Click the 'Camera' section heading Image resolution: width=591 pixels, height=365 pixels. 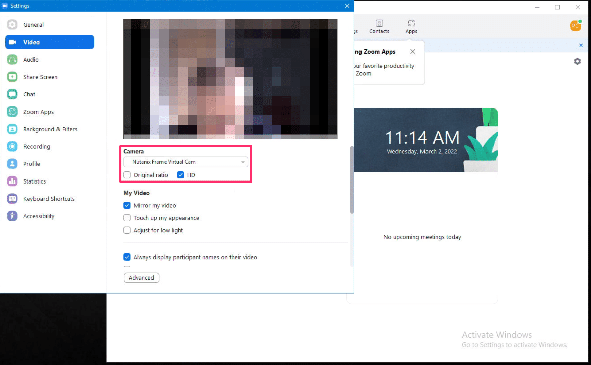[x=133, y=151]
